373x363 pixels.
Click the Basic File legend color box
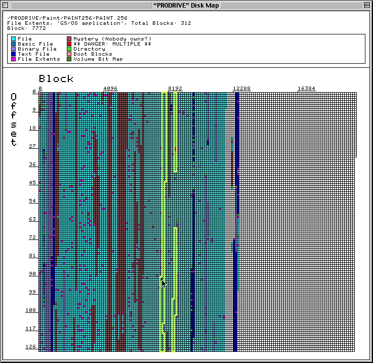pos(13,44)
